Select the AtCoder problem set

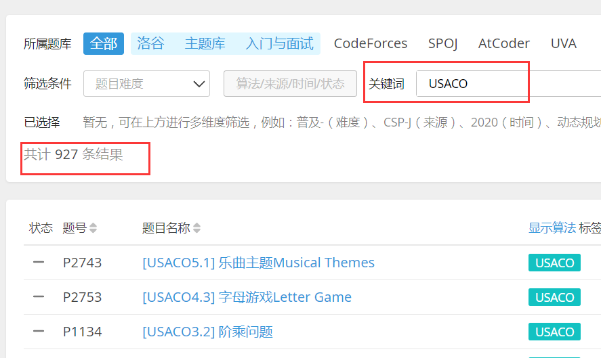[x=503, y=43]
